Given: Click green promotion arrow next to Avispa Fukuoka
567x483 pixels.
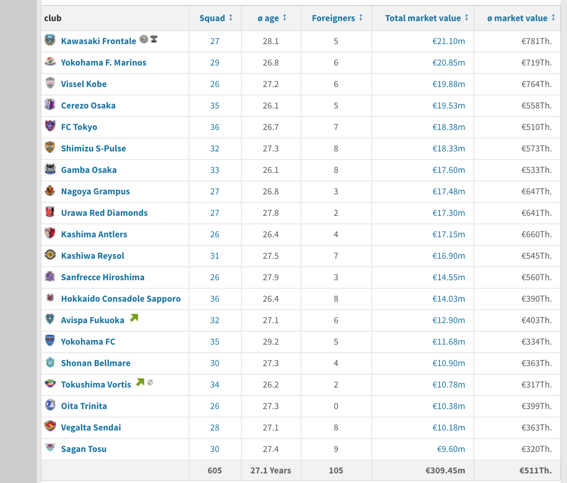Looking at the screenshot, I should (x=134, y=318).
